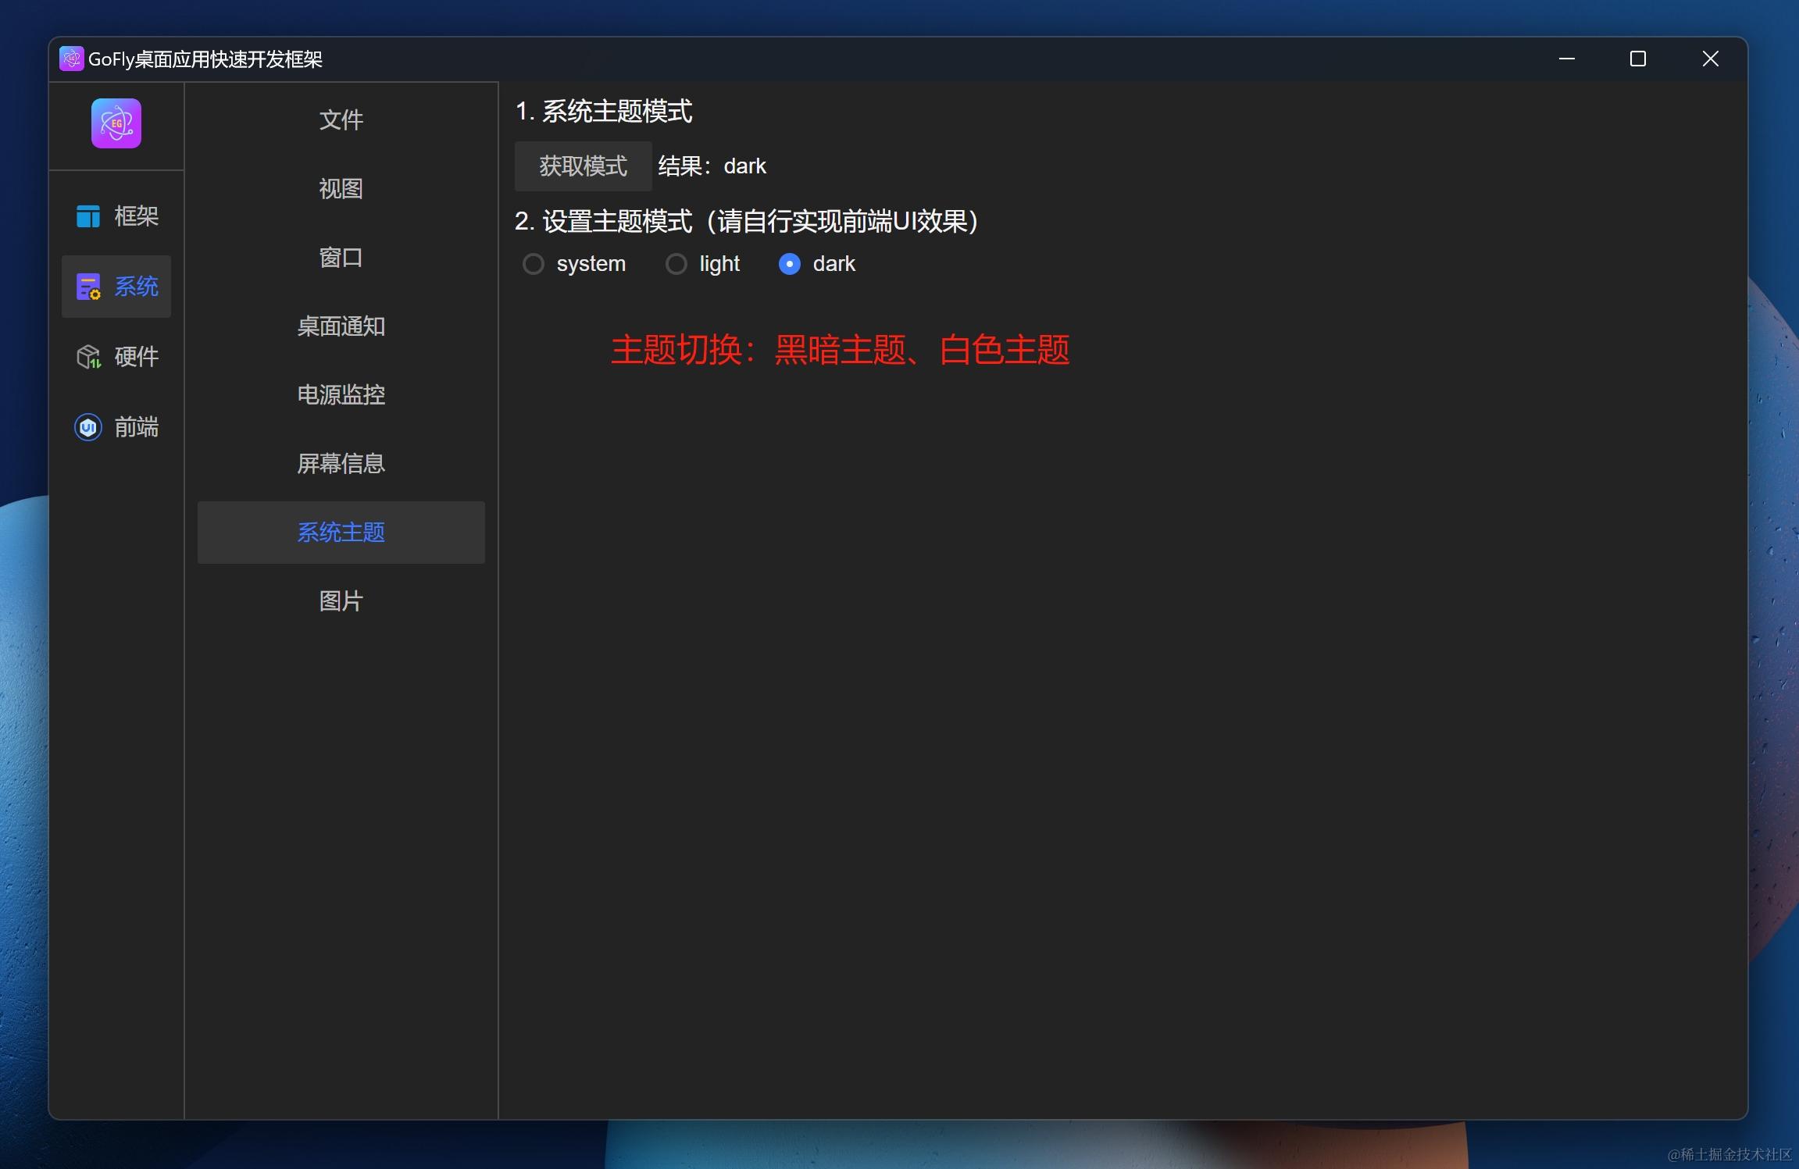Close the GoFly window

1710,59
